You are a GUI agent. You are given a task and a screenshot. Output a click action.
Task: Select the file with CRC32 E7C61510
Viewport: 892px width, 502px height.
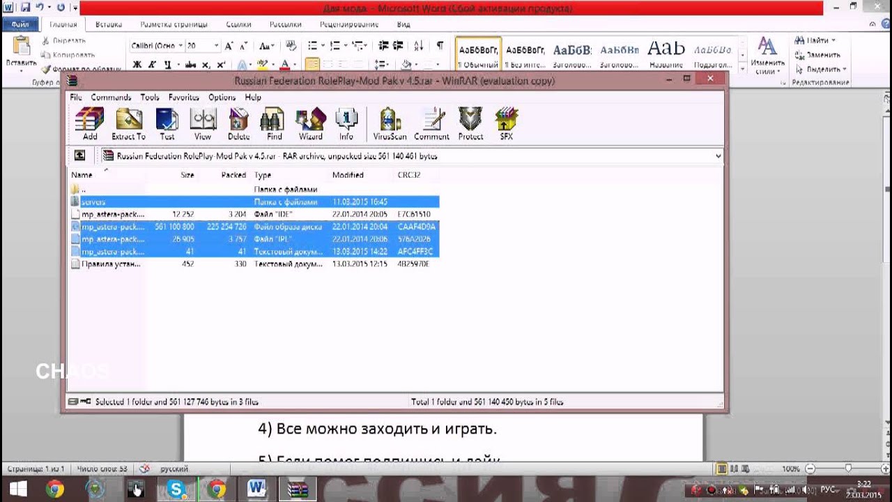254,214
